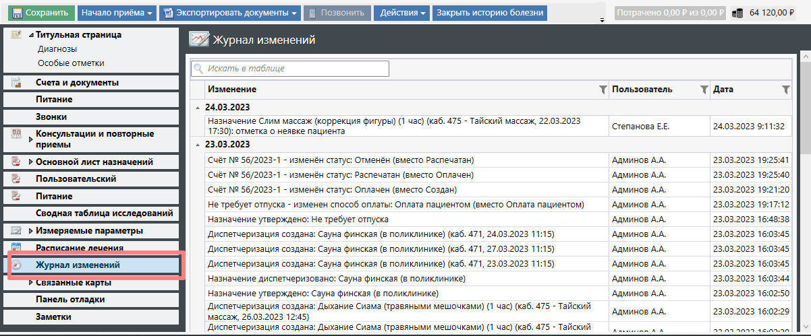Click the icon beside Консультации и повторные приемы

pos(17,134)
